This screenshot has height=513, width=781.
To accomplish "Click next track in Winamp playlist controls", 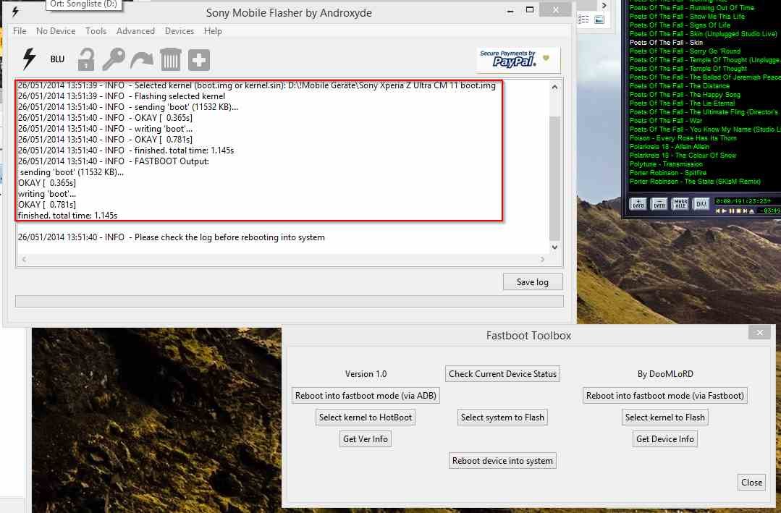I will pos(745,211).
